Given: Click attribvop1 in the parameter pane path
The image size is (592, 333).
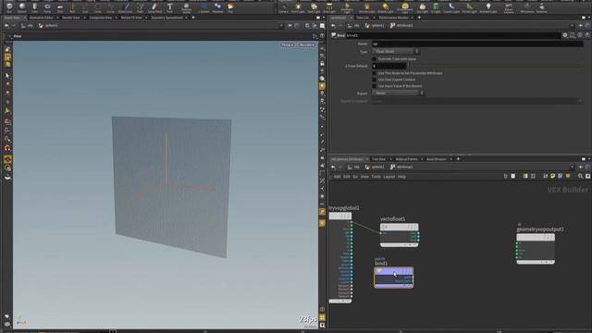Looking at the screenshot, I should [401, 25].
